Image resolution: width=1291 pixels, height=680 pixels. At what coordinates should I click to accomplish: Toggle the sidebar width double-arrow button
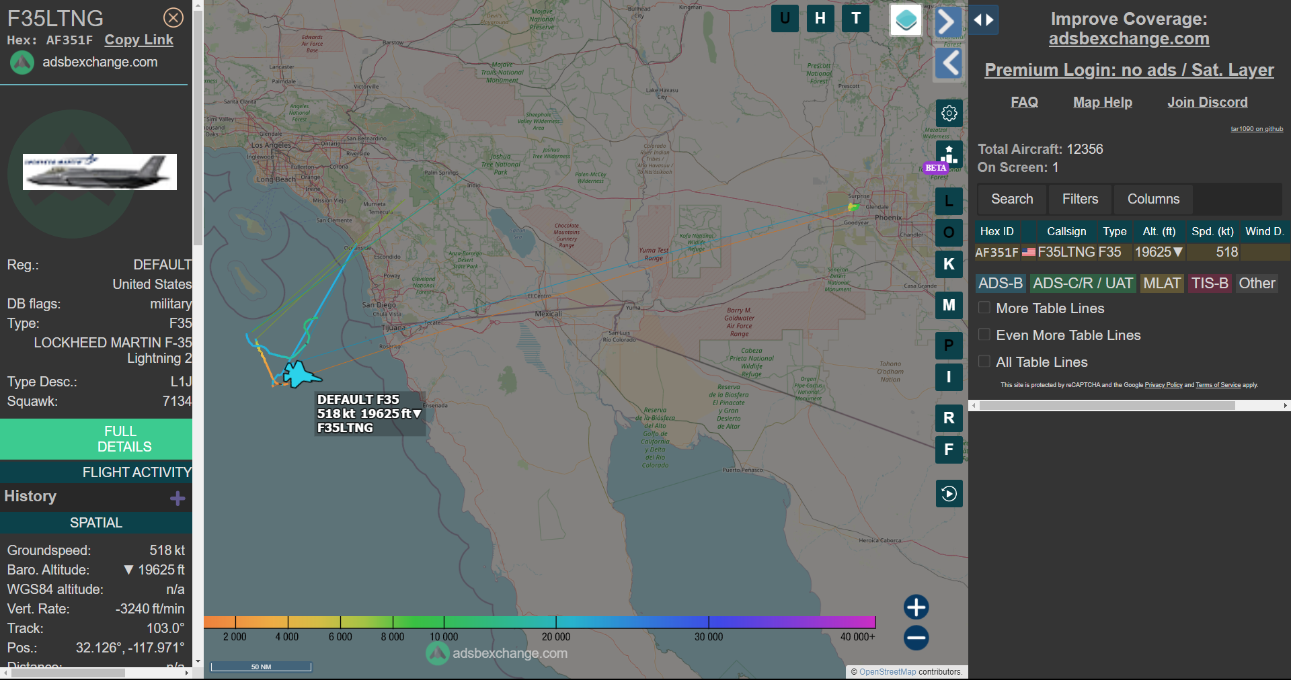pyautogui.click(x=984, y=19)
